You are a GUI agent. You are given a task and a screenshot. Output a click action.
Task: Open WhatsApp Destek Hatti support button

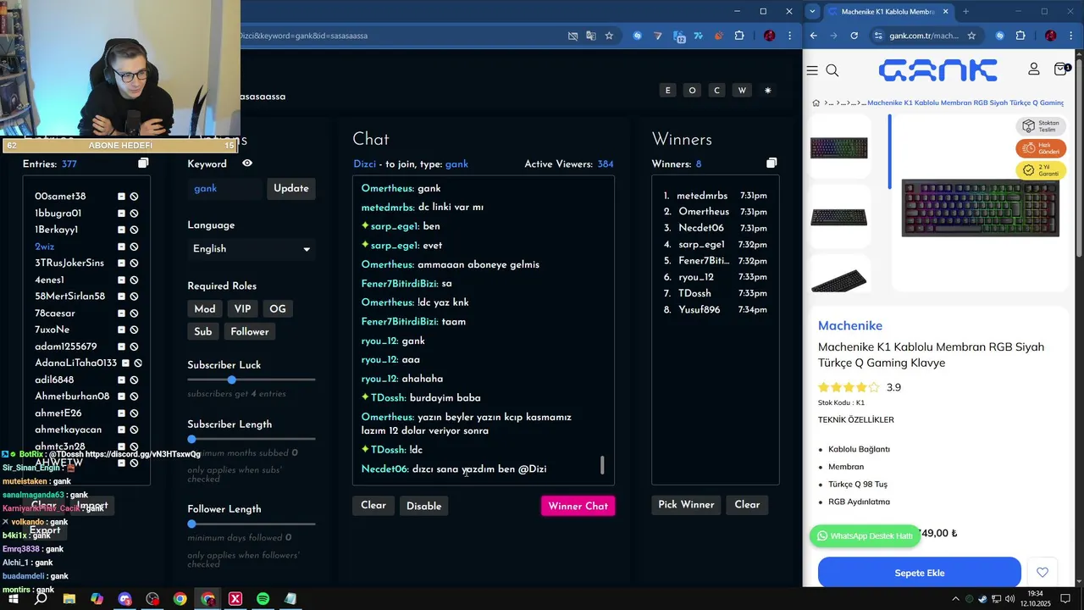click(865, 535)
